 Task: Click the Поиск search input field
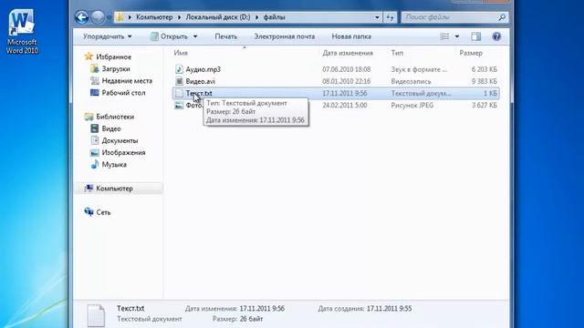click(450, 17)
